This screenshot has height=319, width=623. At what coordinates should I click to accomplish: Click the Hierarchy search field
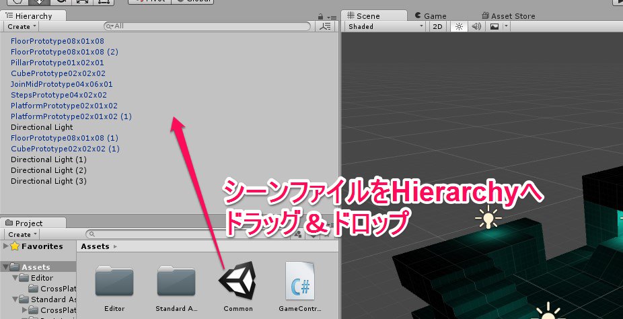[207, 26]
